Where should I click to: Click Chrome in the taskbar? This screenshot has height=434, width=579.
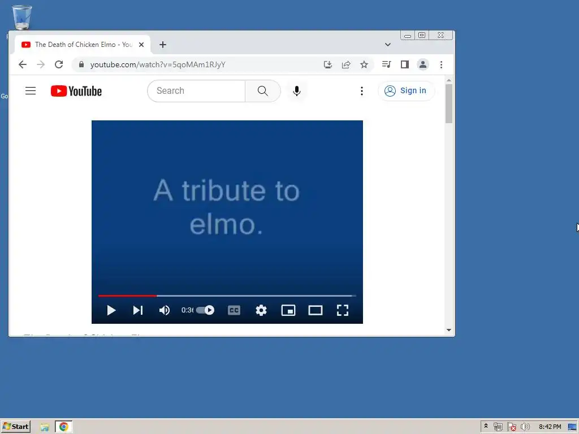[63, 427]
